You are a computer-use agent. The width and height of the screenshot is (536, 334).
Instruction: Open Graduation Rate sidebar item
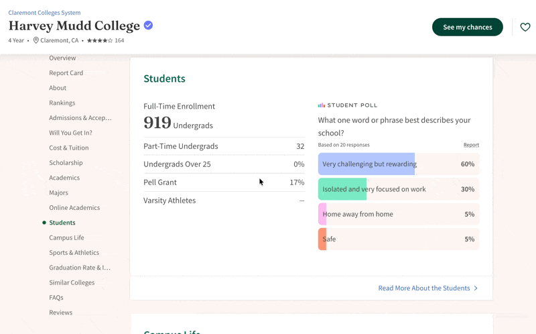(80, 268)
